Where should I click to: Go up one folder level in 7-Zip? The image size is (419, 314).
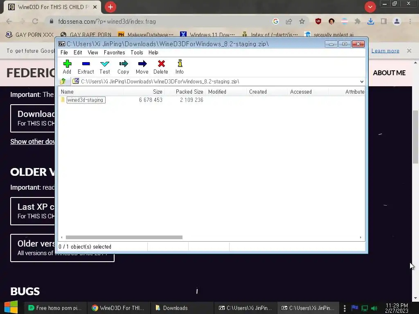coord(63,81)
